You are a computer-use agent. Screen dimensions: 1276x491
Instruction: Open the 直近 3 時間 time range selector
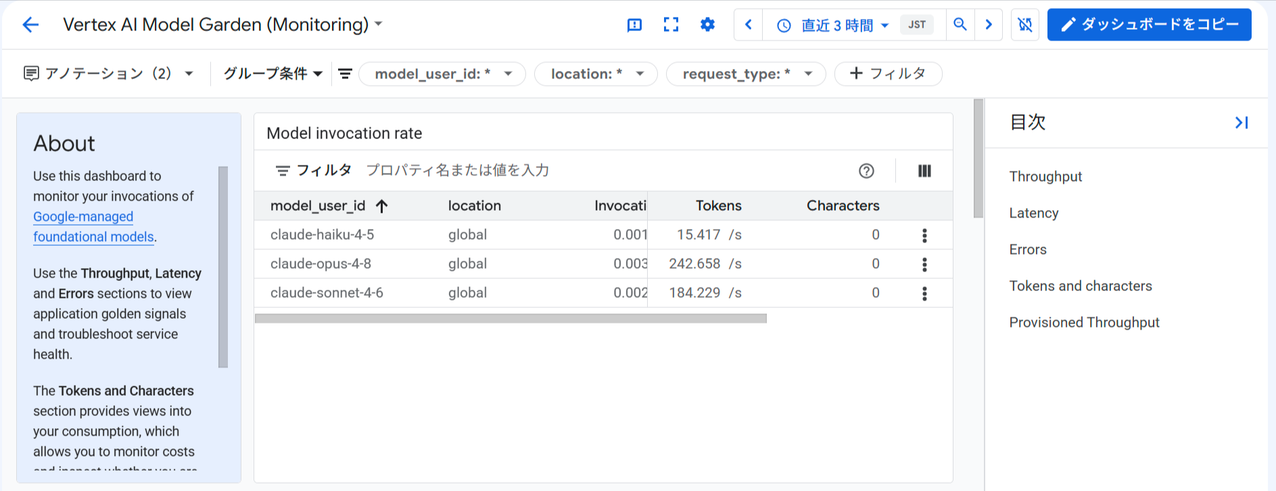coord(832,26)
